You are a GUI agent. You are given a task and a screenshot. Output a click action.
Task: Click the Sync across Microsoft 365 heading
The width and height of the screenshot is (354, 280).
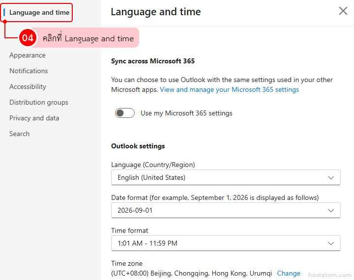point(153,61)
